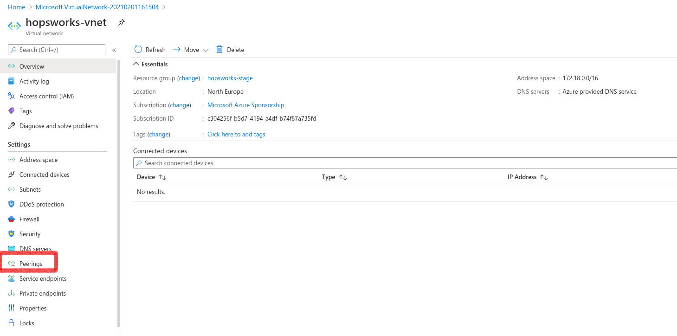
Task: Focus the Search connected devices field
Action: [x=405, y=163]
